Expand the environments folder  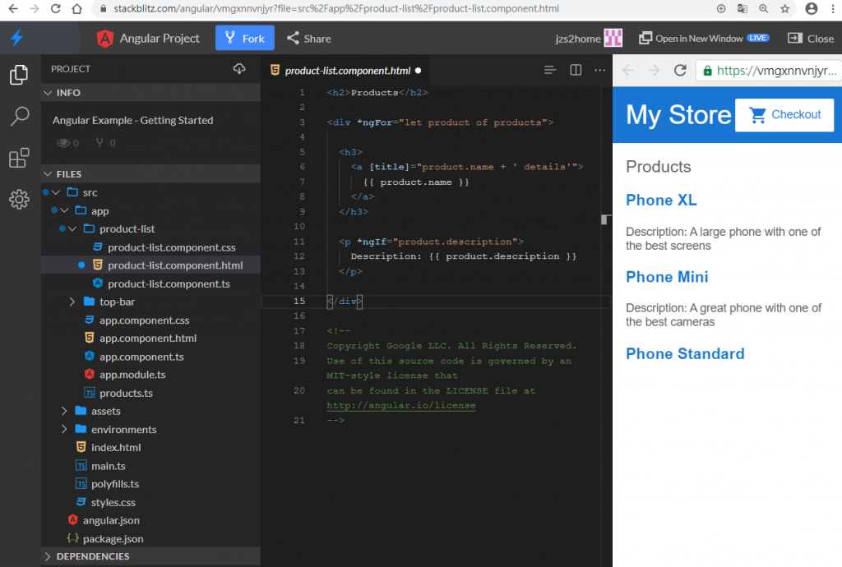point(64,429)
